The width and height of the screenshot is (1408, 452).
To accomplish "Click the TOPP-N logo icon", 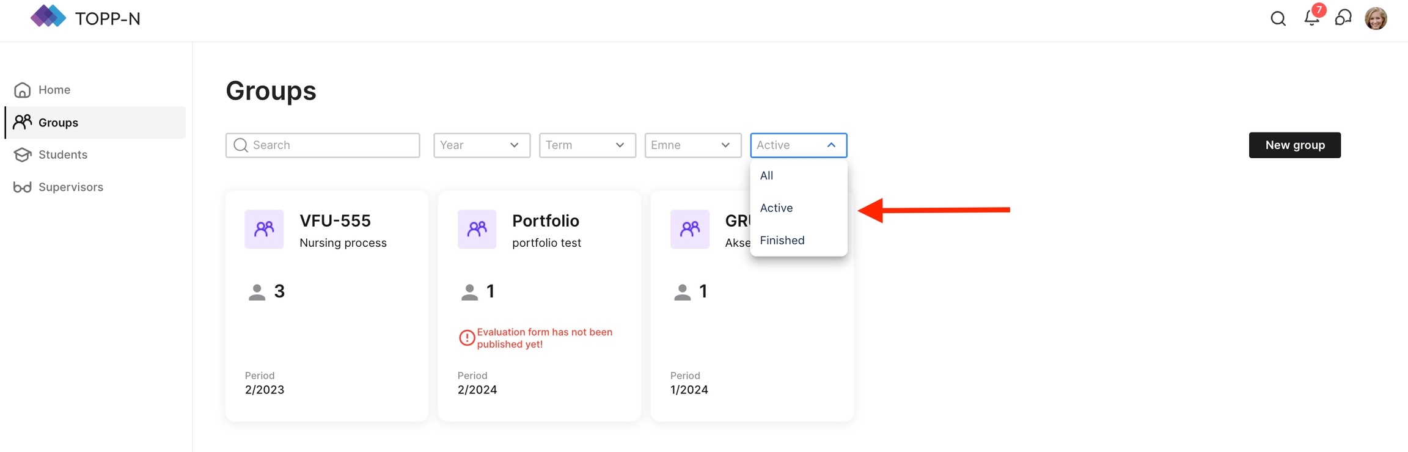I will pos(48,17).
